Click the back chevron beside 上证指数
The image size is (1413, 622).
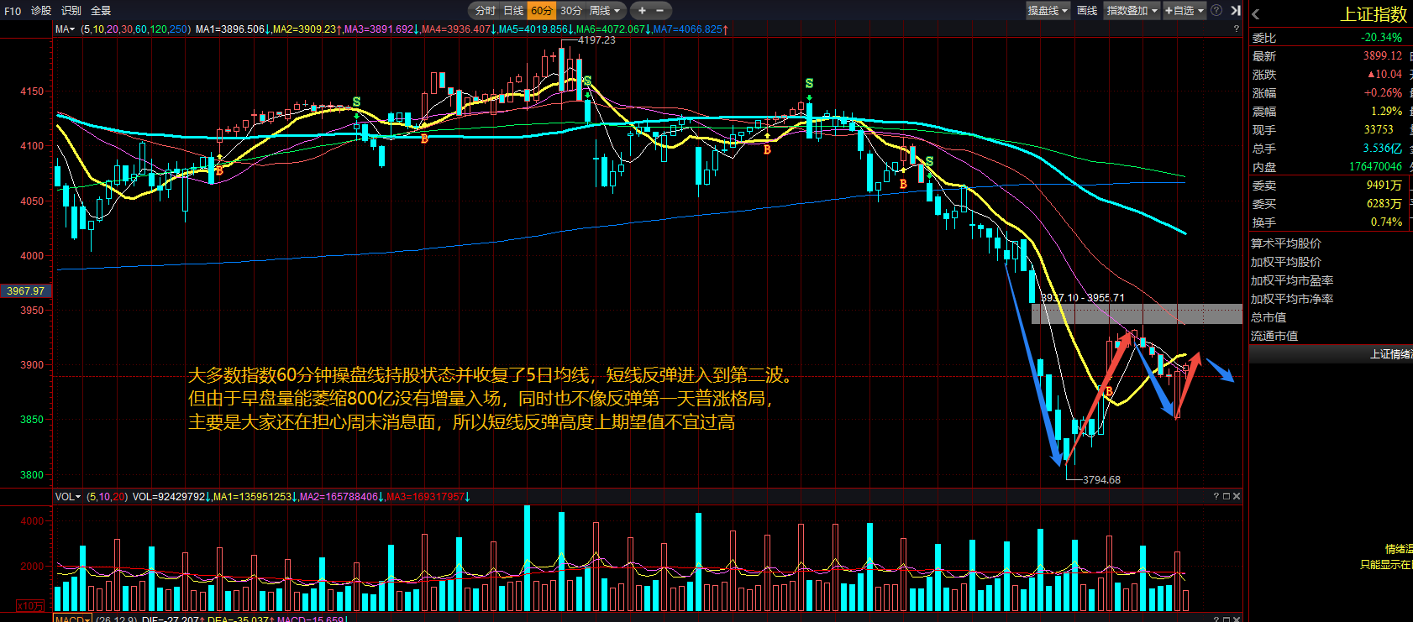pos(1256,14)
